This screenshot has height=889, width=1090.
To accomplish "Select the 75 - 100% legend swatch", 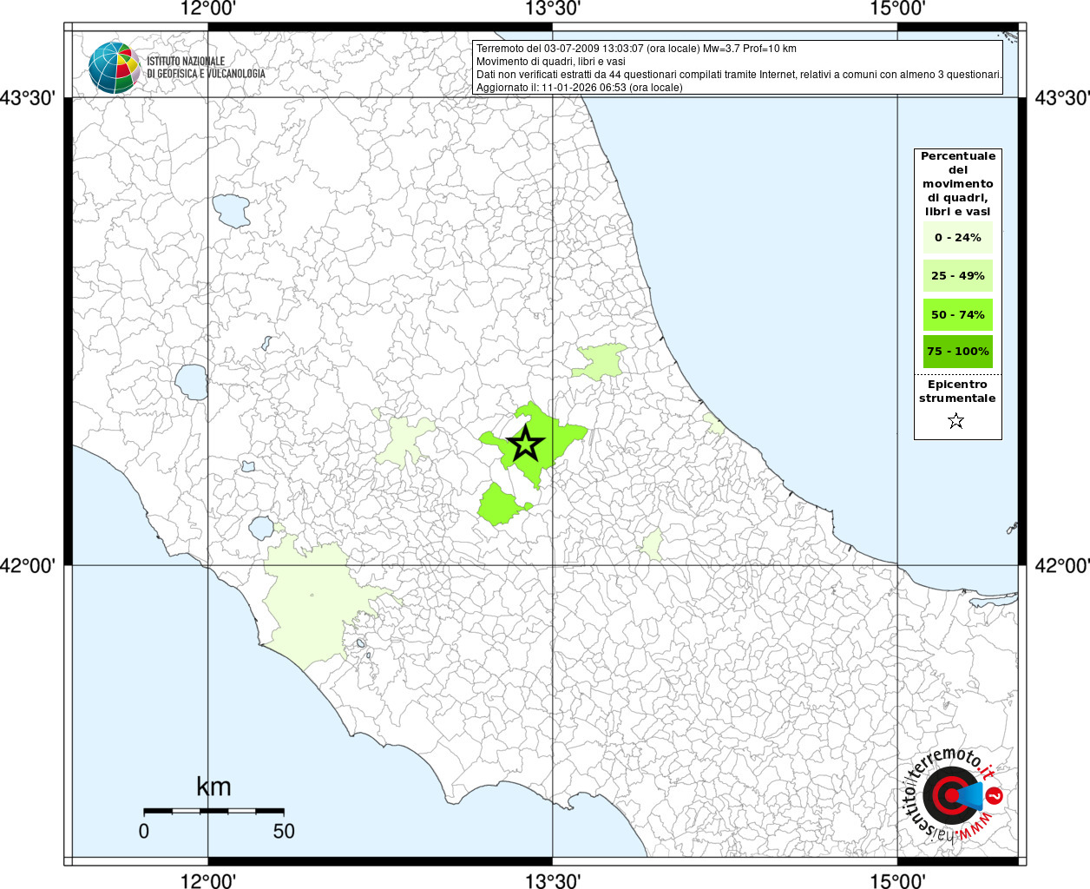I will [957, 352].
